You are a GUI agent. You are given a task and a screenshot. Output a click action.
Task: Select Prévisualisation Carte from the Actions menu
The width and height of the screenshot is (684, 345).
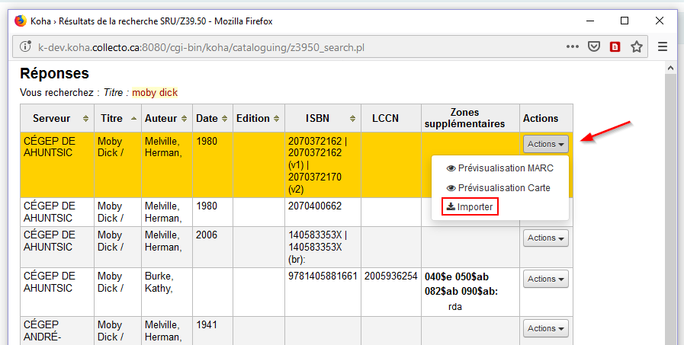tap(500, 188)
